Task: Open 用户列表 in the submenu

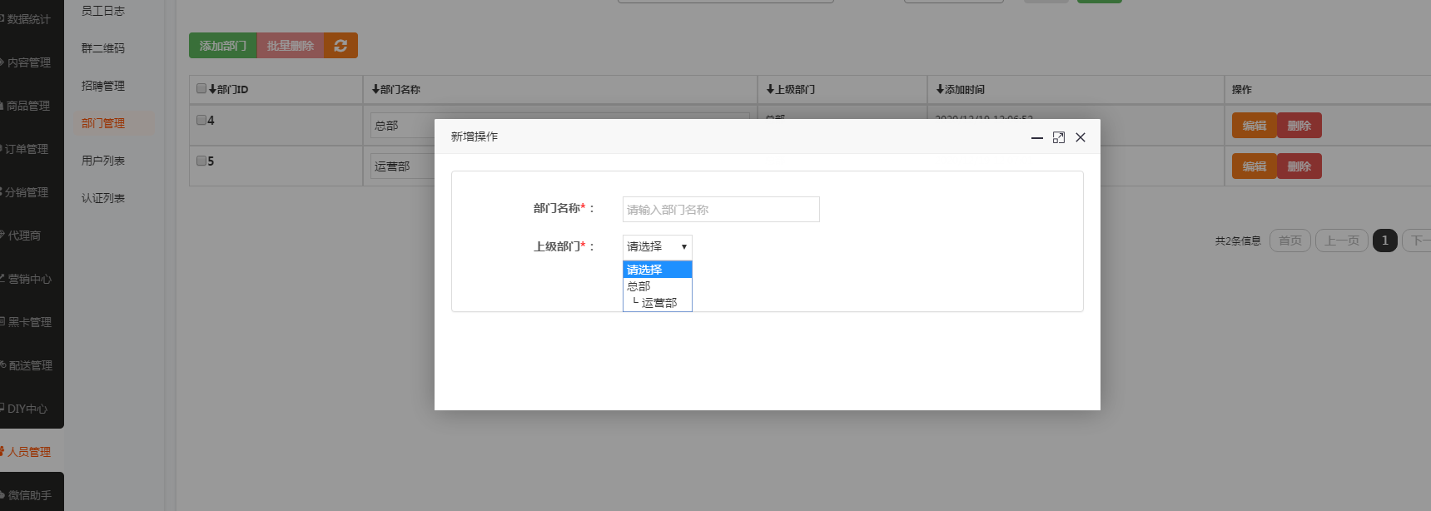Action: (103, 161)
